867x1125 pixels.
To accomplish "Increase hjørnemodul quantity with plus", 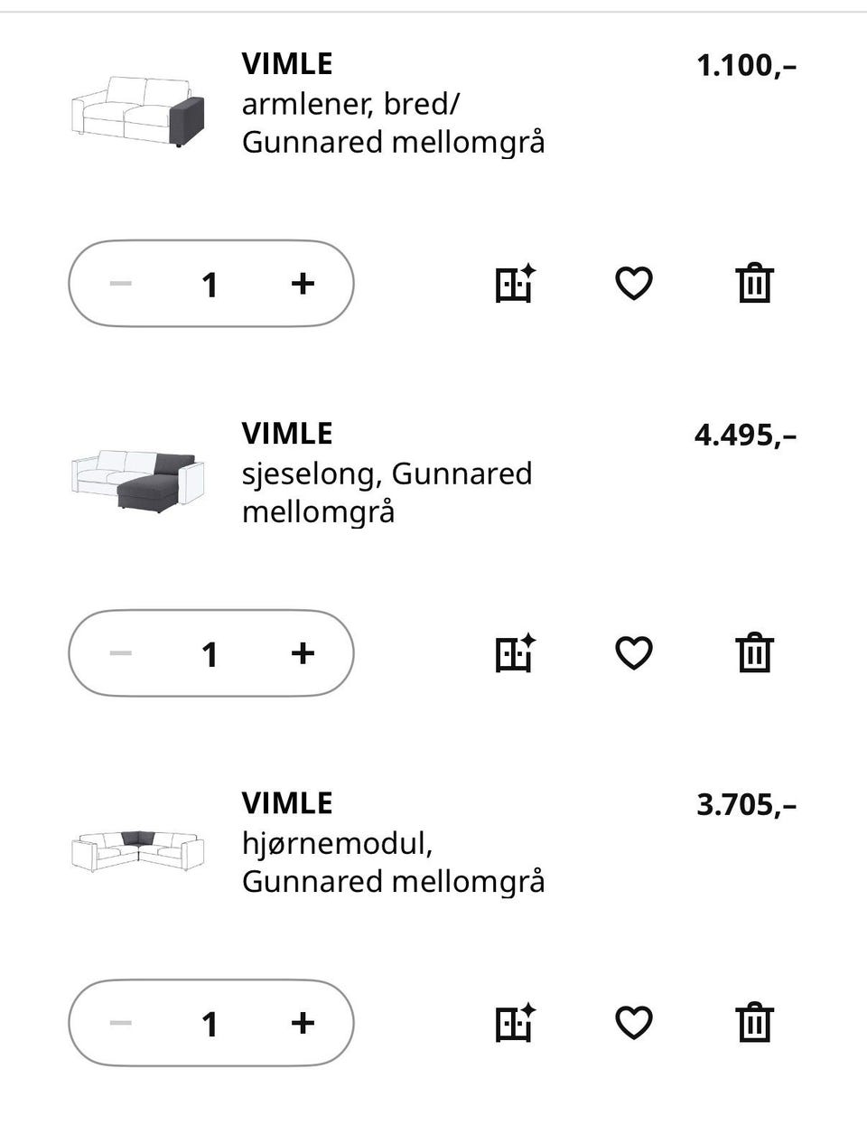I will coord(303,1023).
